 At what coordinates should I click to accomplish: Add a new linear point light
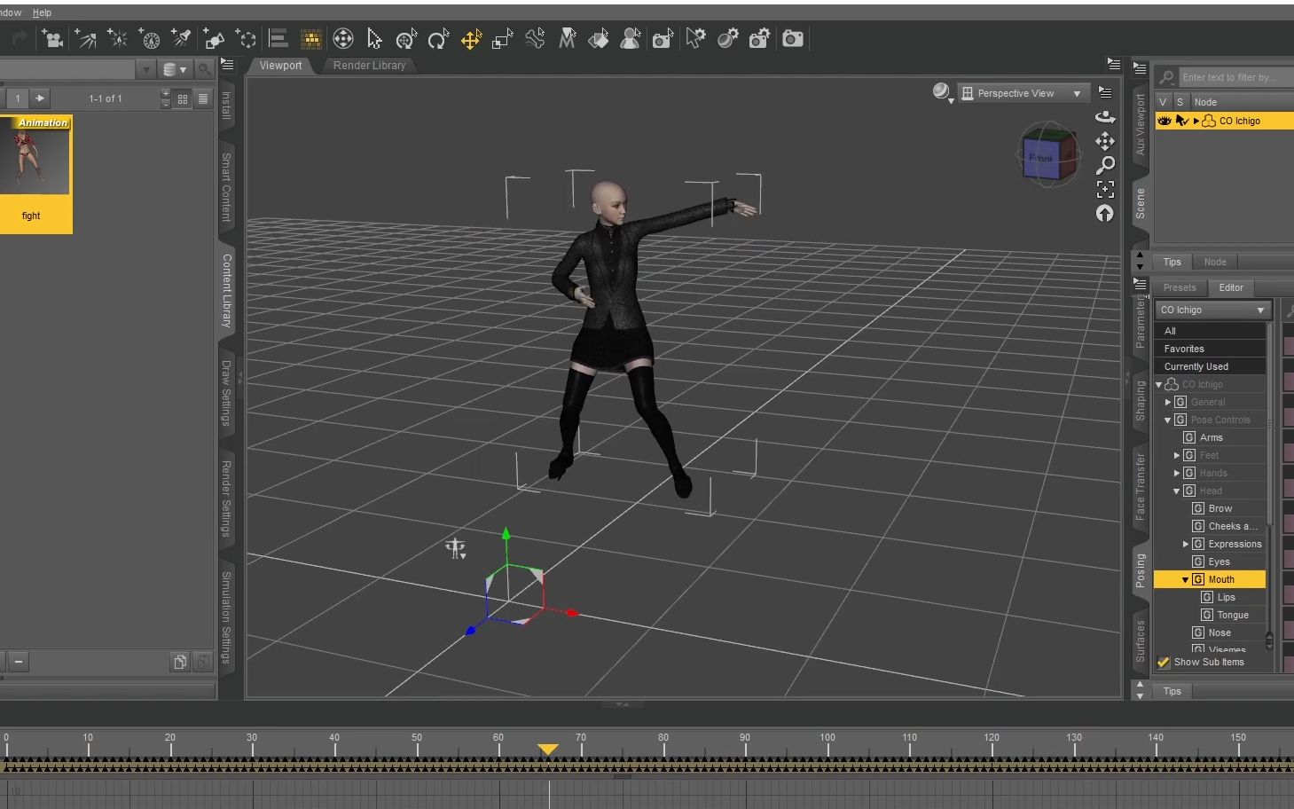[150, 38]
